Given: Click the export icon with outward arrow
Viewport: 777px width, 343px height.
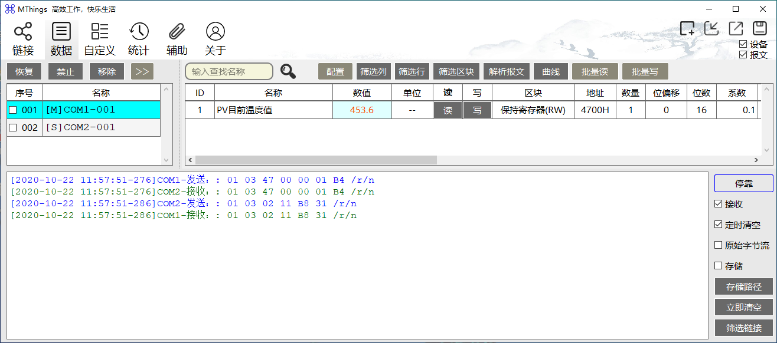Looking at the screenshot, I should coord(736,28).
